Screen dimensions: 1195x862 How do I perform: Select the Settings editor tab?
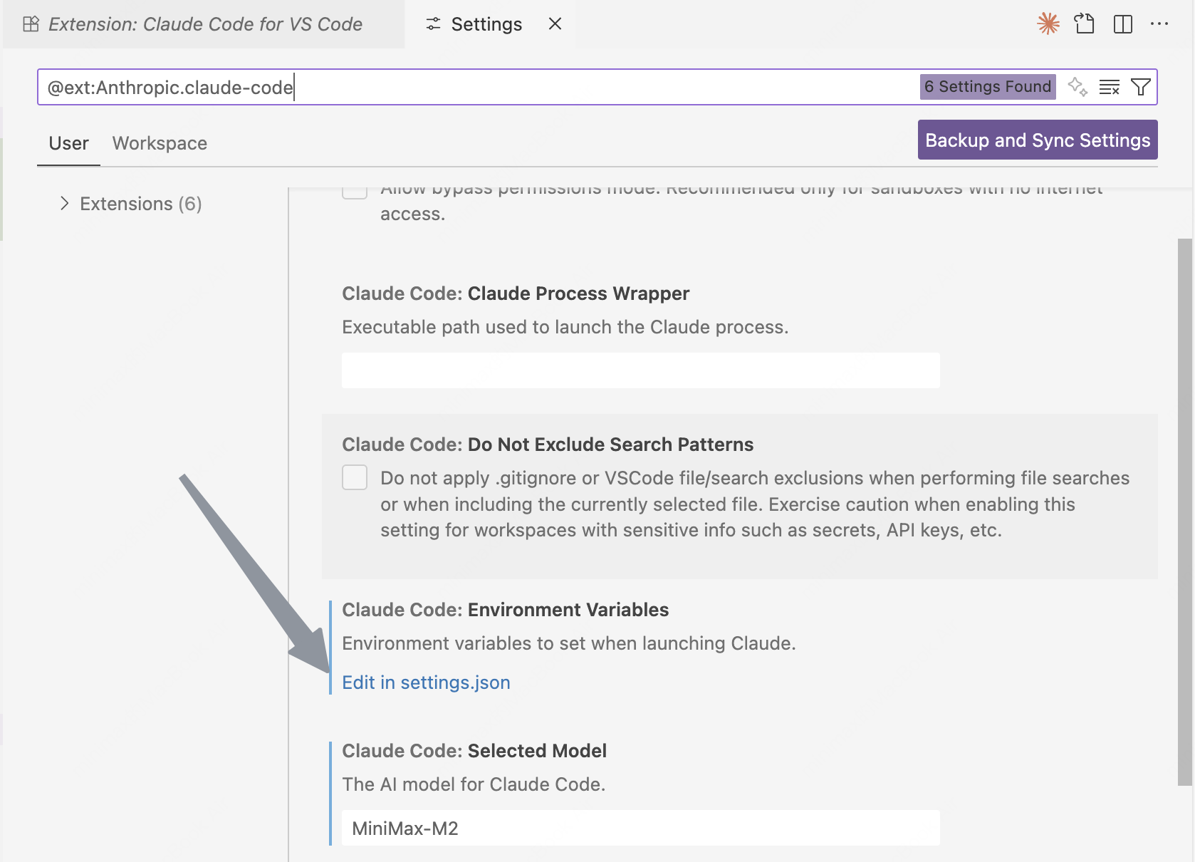(490, 24)
